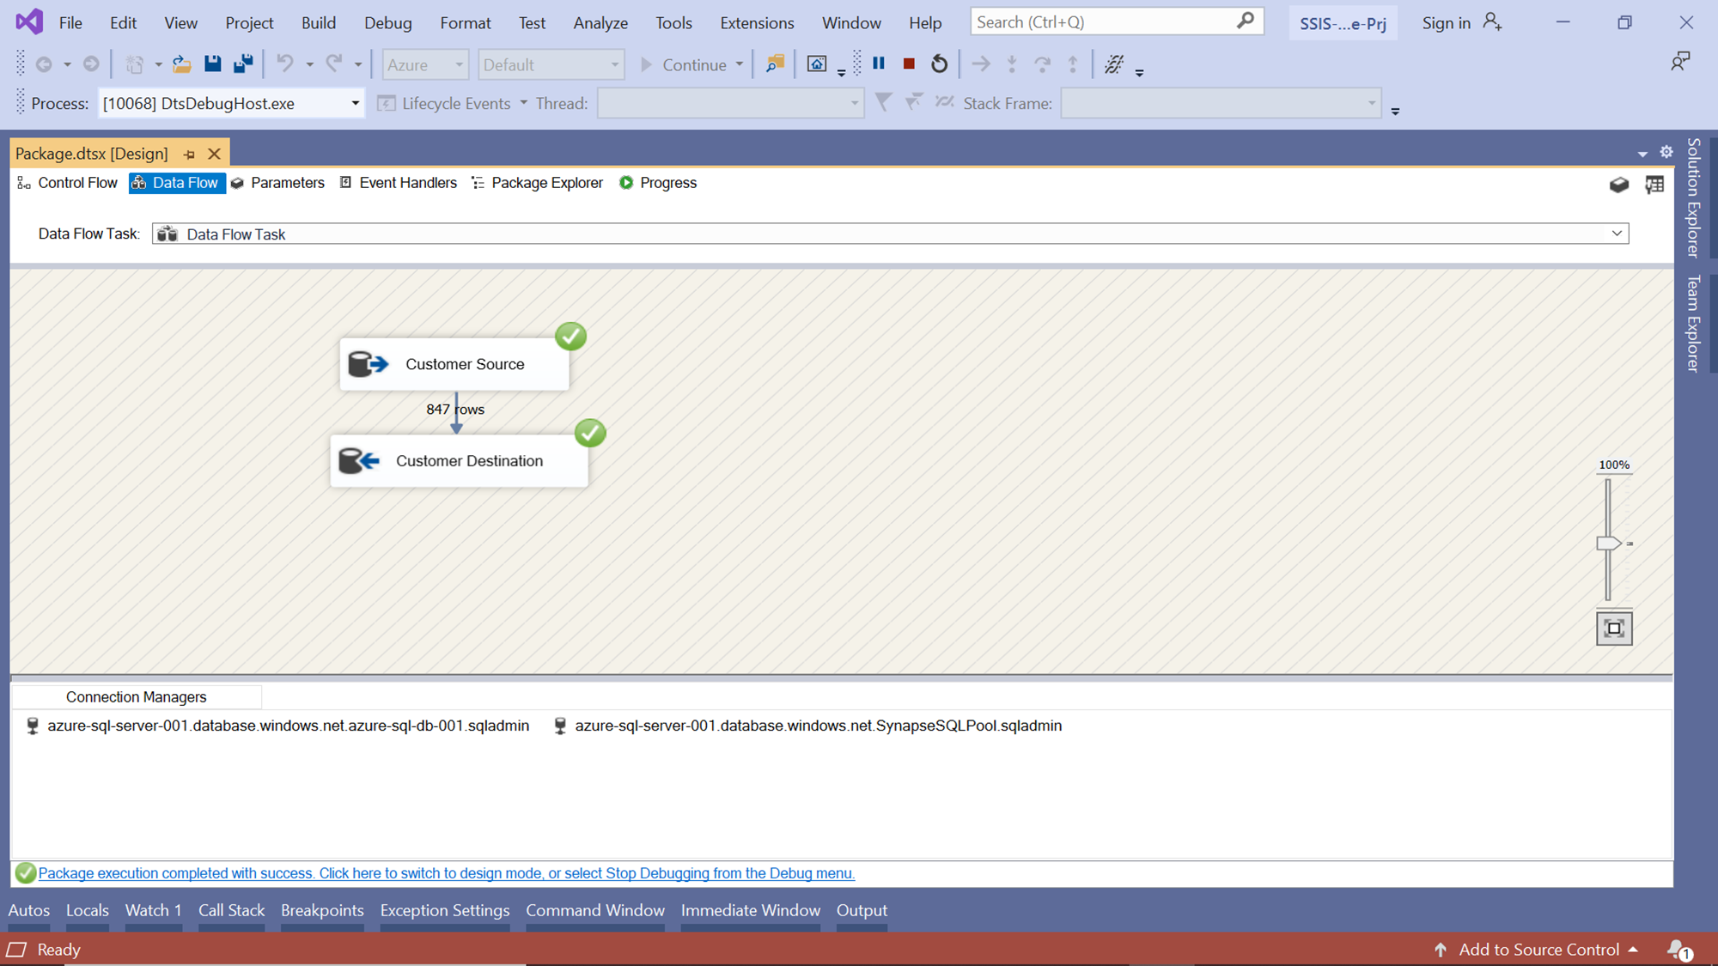Click the Restart debugging icon
Image resolution: width=1718 pixels, height=966 pixels.
(939, 64)
